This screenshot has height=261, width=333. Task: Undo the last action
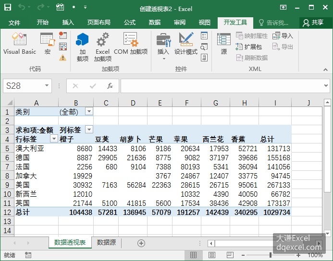coord(22,7)
